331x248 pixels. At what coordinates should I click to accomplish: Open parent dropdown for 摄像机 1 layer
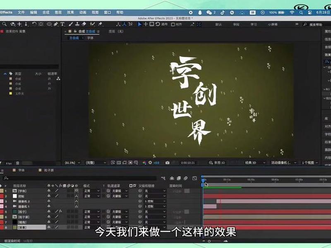point(155,206)
